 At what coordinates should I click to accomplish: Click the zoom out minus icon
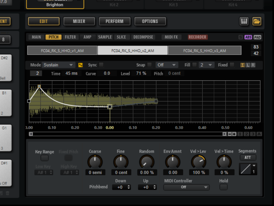point(230,134)
